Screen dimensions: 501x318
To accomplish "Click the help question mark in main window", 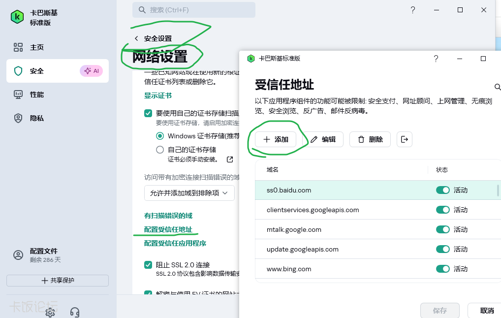I will click(413, 10).
